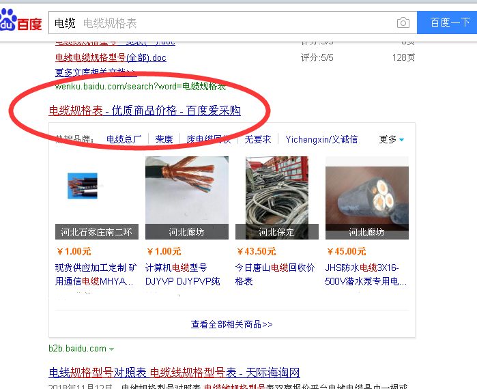Open the JHS waterproof cable image
This screenshot has height=389, width=477.
point(367,198)
